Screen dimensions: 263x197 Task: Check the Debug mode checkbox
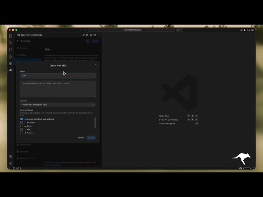(22, 133)
